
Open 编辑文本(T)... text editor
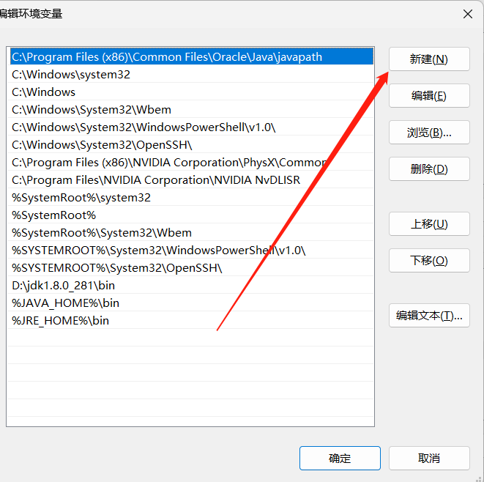[x=429, y=316]
